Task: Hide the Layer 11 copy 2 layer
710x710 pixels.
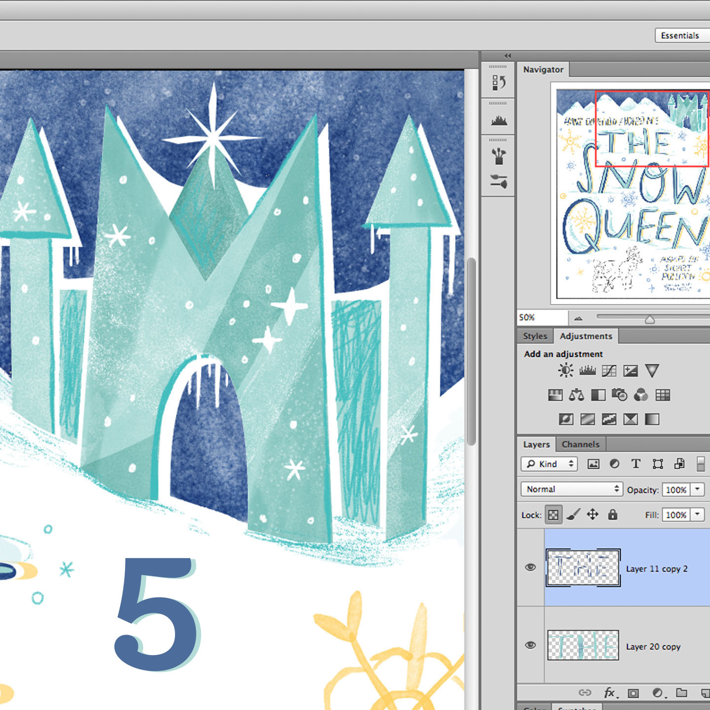Action: coord(531,567)
